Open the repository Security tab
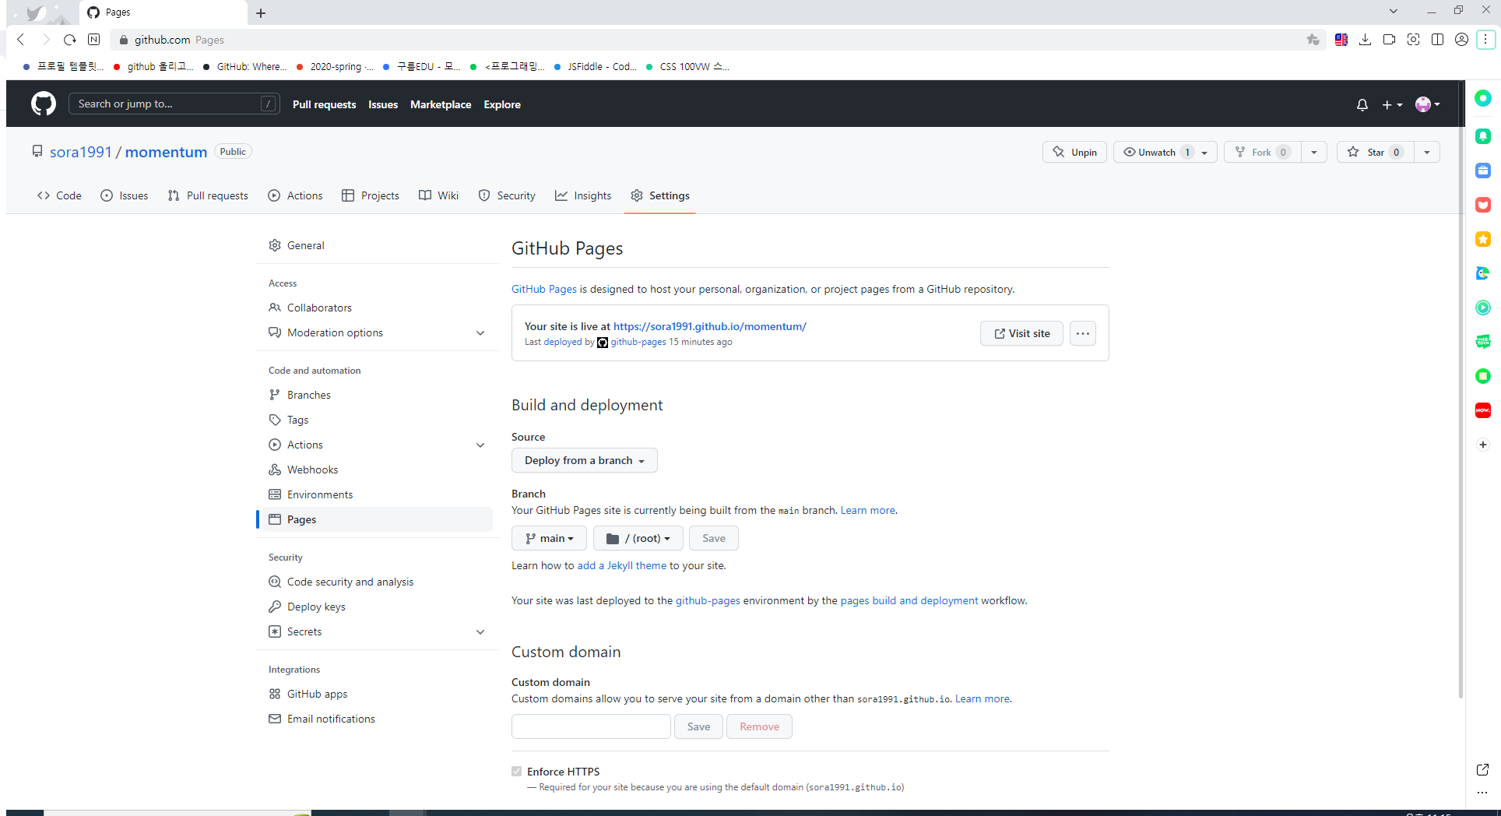Screen dimensions: 1501x816 pos(507,195)
